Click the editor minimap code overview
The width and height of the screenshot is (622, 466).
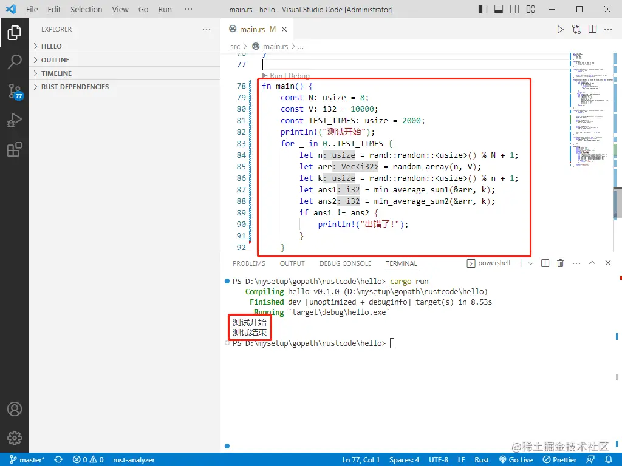pos(591,109)
